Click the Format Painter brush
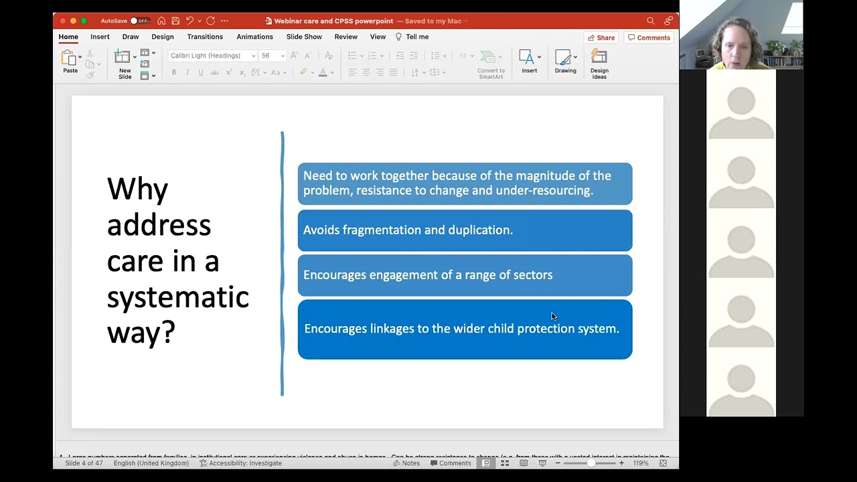Image resolution: width=857 pixels, height=482 pixels. [90, 75]
